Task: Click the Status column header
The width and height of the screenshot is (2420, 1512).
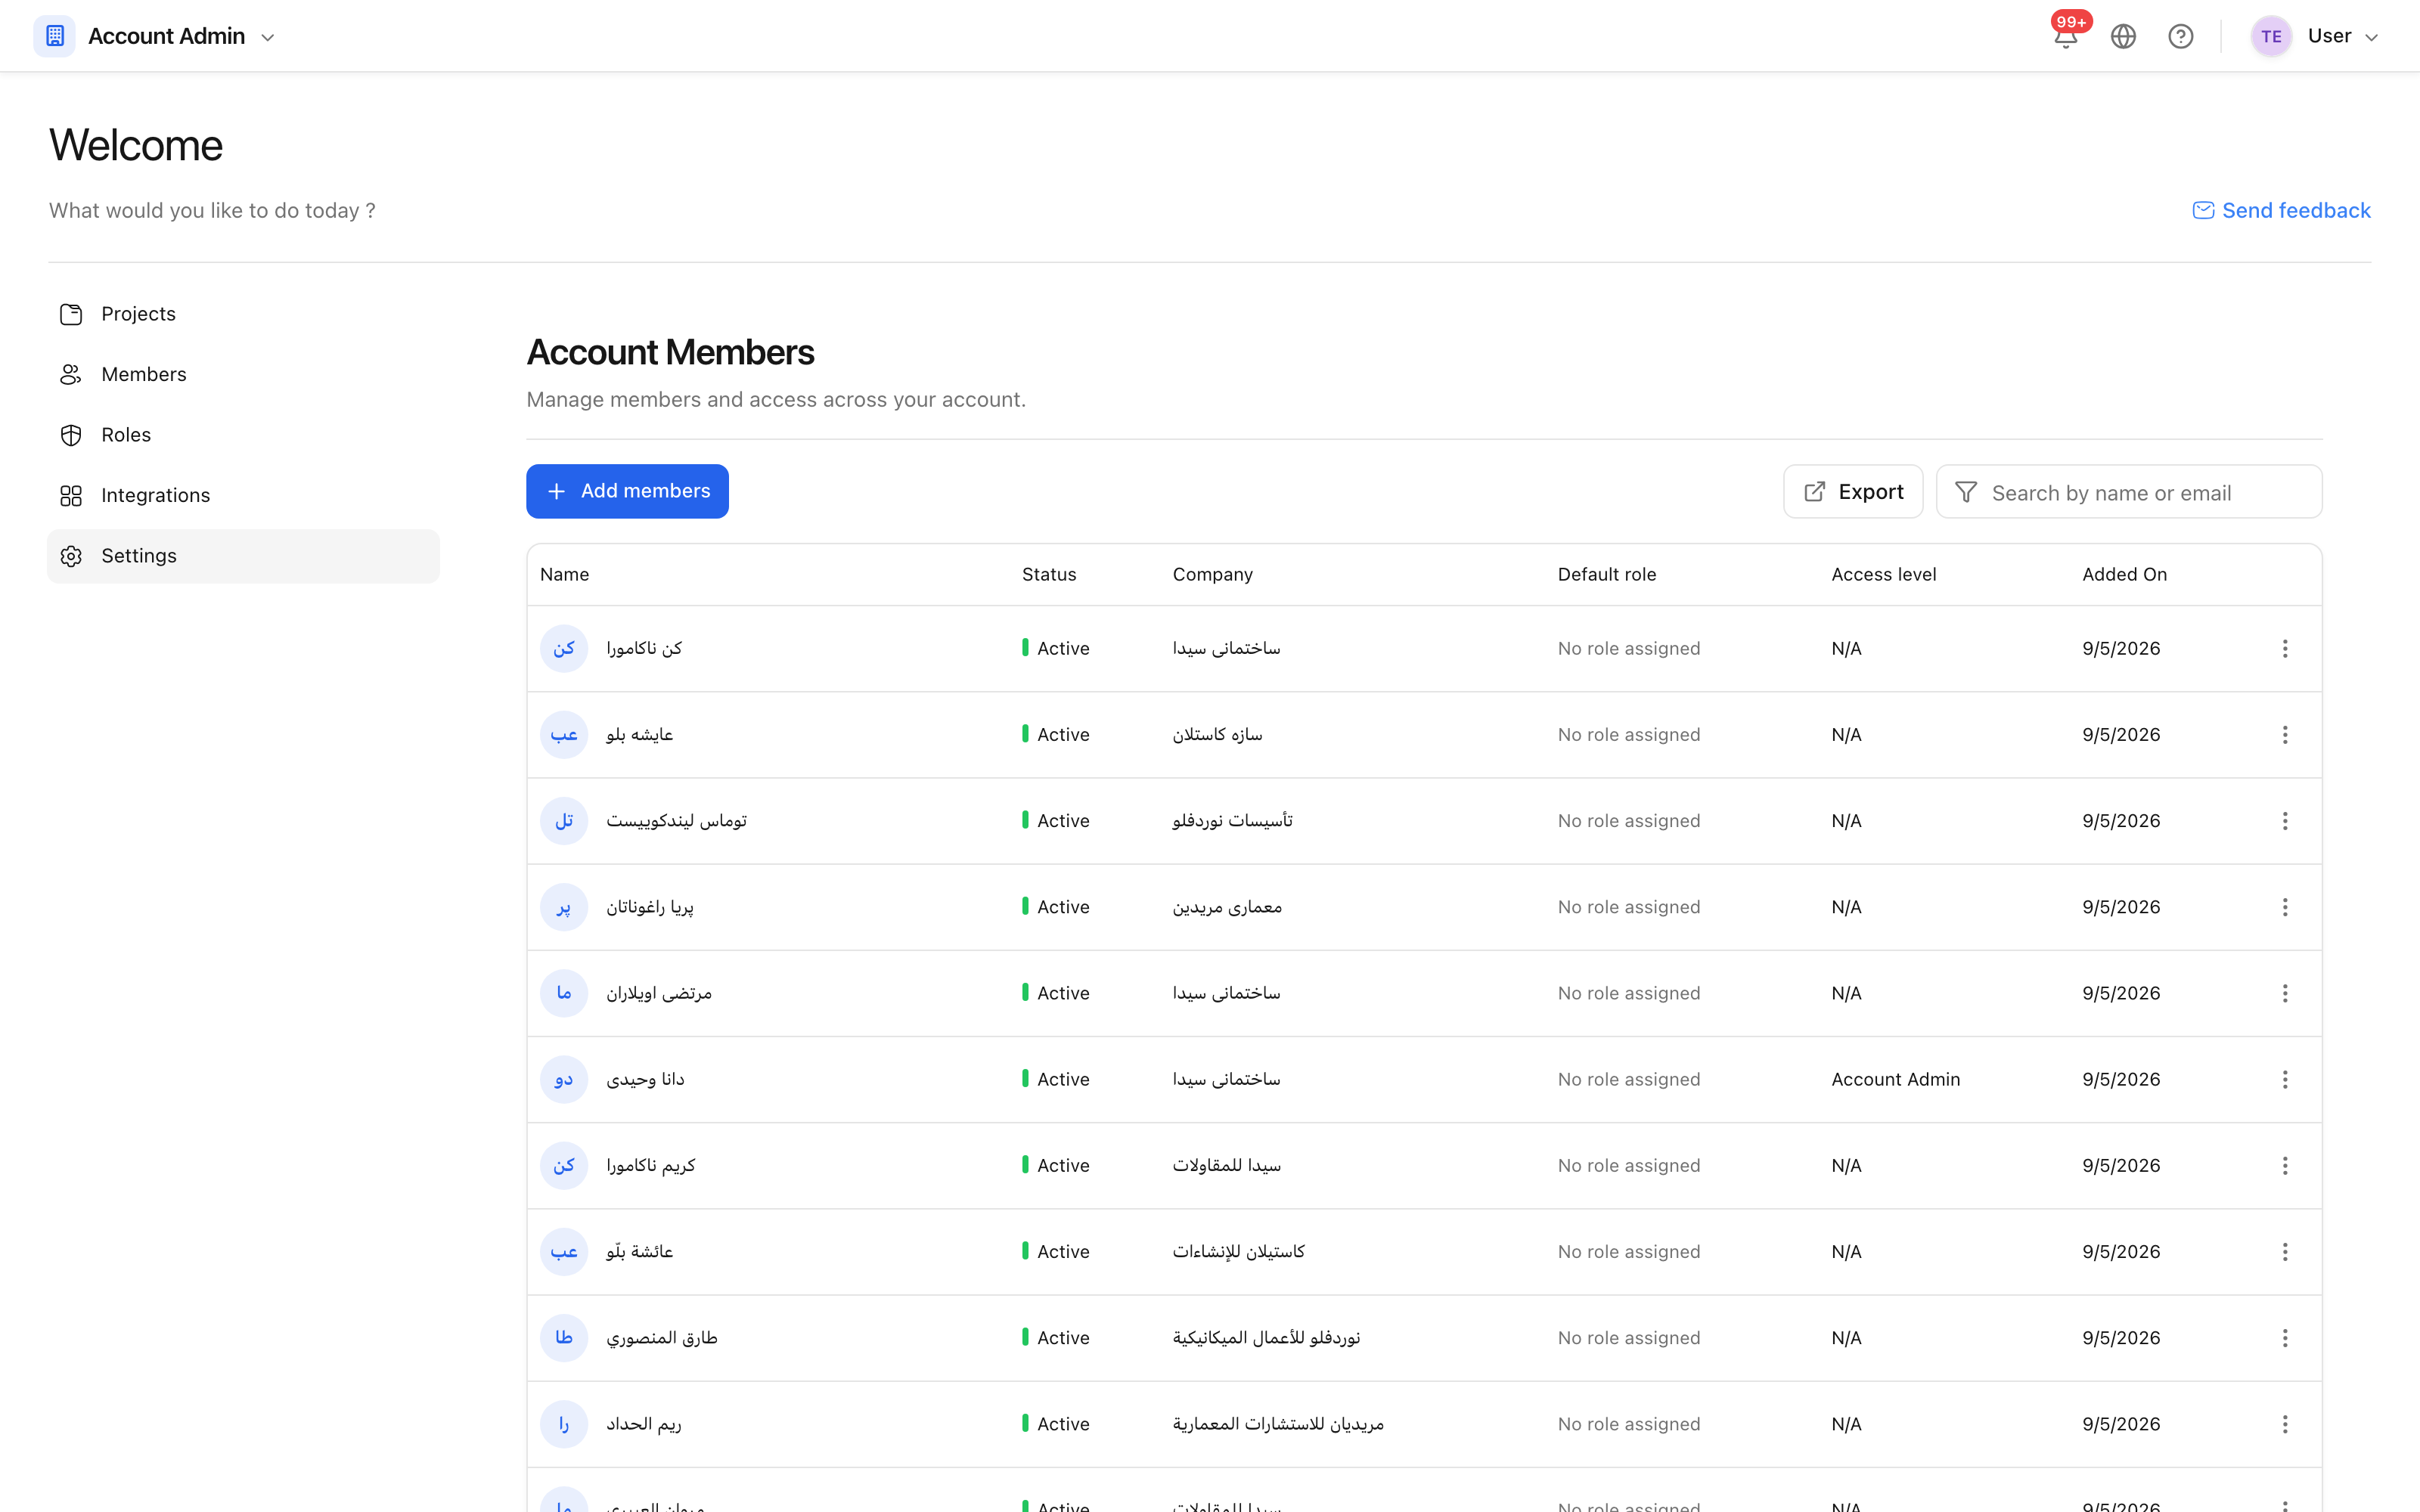Action: pos(1049,575)
